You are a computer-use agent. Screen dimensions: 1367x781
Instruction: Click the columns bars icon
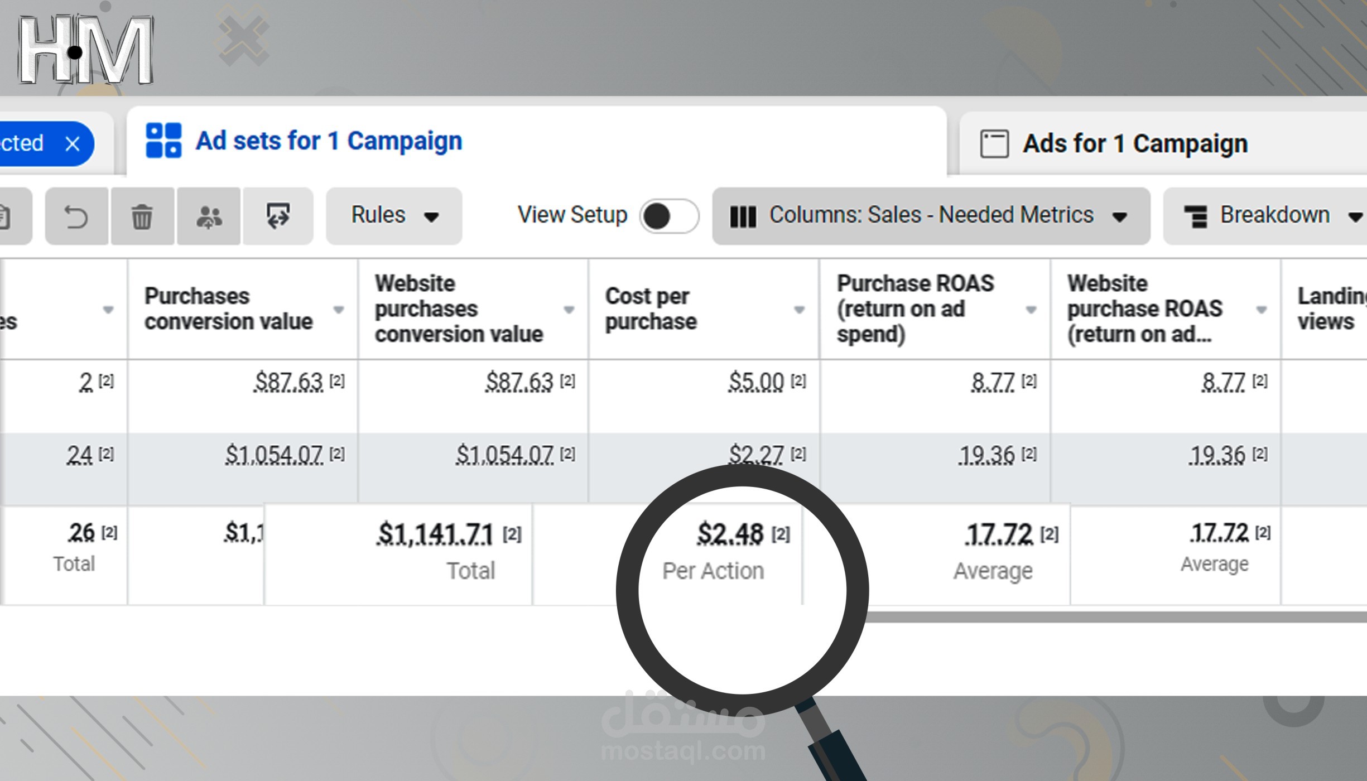(743, 216)
